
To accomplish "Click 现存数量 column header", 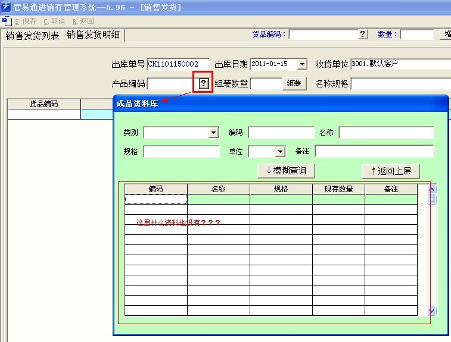I will tap(338, 189).
